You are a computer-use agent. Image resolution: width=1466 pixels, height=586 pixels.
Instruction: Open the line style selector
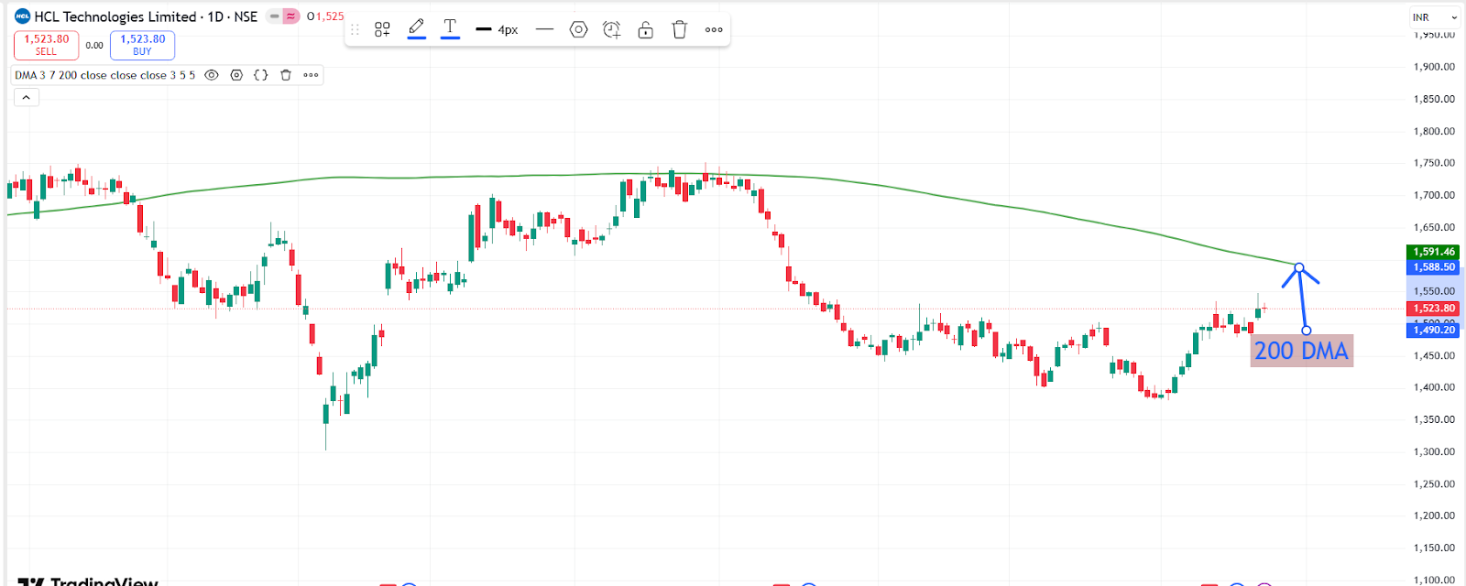pyautogui.click(x=544, y=29)
